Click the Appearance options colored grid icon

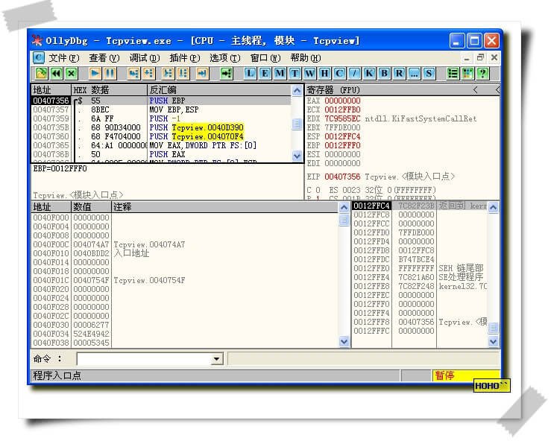click(467, 74)
